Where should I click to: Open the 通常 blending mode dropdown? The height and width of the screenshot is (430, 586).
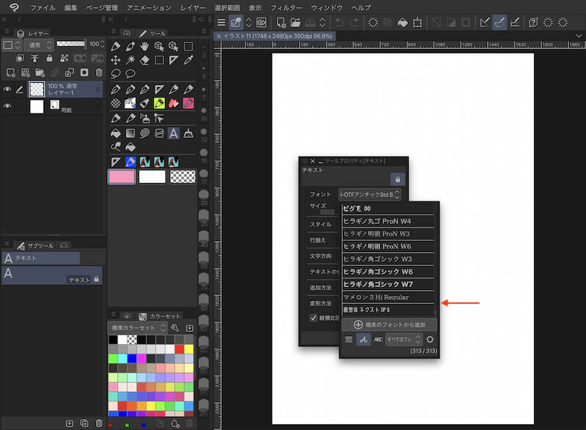pos(39,45)
